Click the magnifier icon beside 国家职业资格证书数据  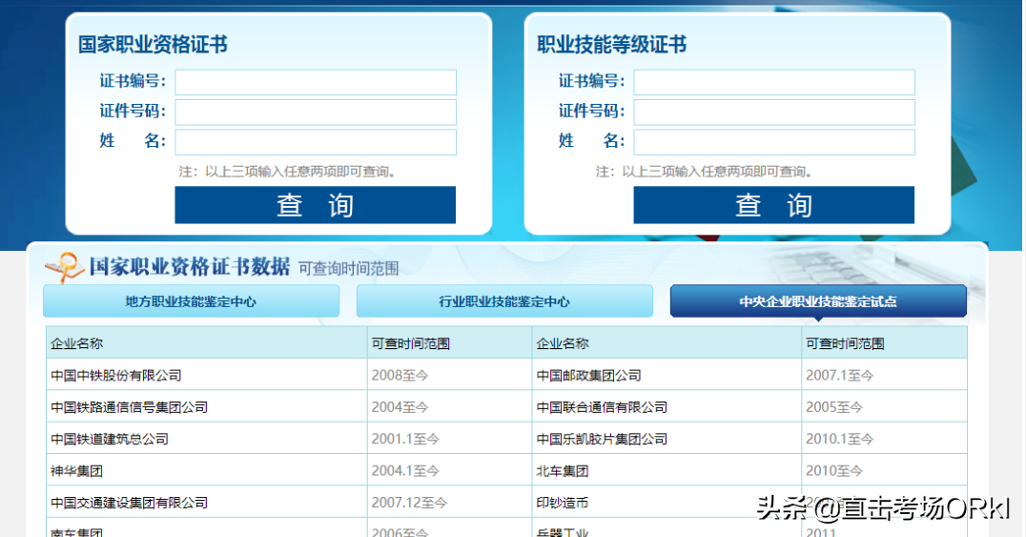point(64,266)
